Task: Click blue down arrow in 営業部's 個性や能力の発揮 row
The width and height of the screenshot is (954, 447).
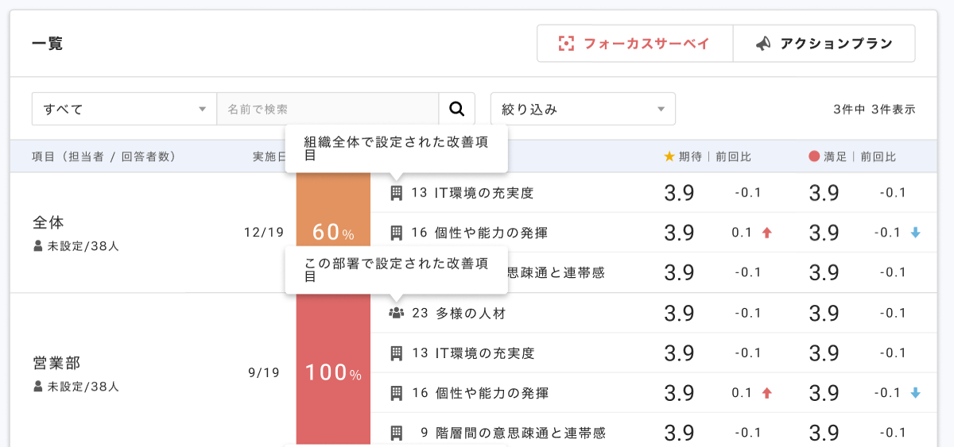Action: pos(914,393)
